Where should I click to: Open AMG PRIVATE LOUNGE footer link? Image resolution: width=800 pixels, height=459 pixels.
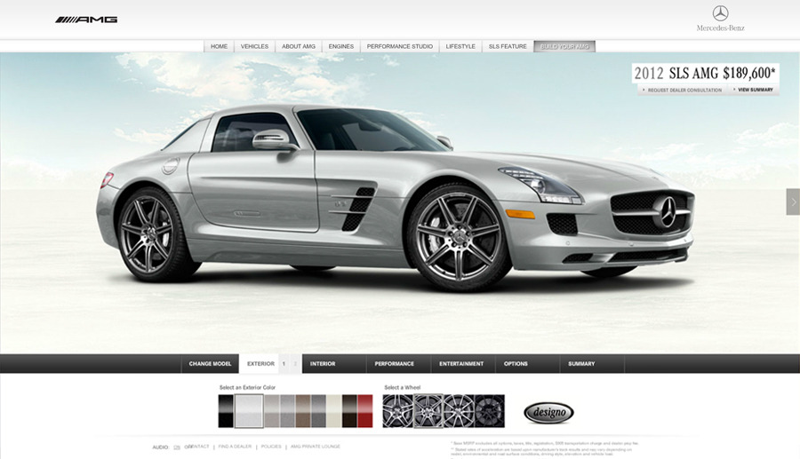point(316,447)
